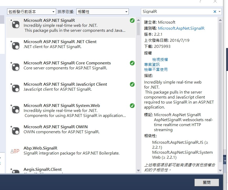
Task: Click dependency Microsoft.AspNet.SignalR.JS (≥ 2.2.1)
Action: coord(180,145)
